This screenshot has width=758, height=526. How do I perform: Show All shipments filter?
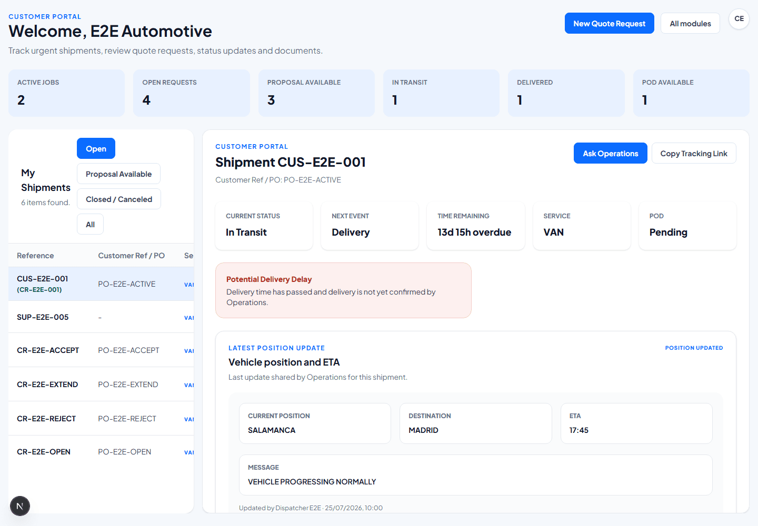coord(90,224)
